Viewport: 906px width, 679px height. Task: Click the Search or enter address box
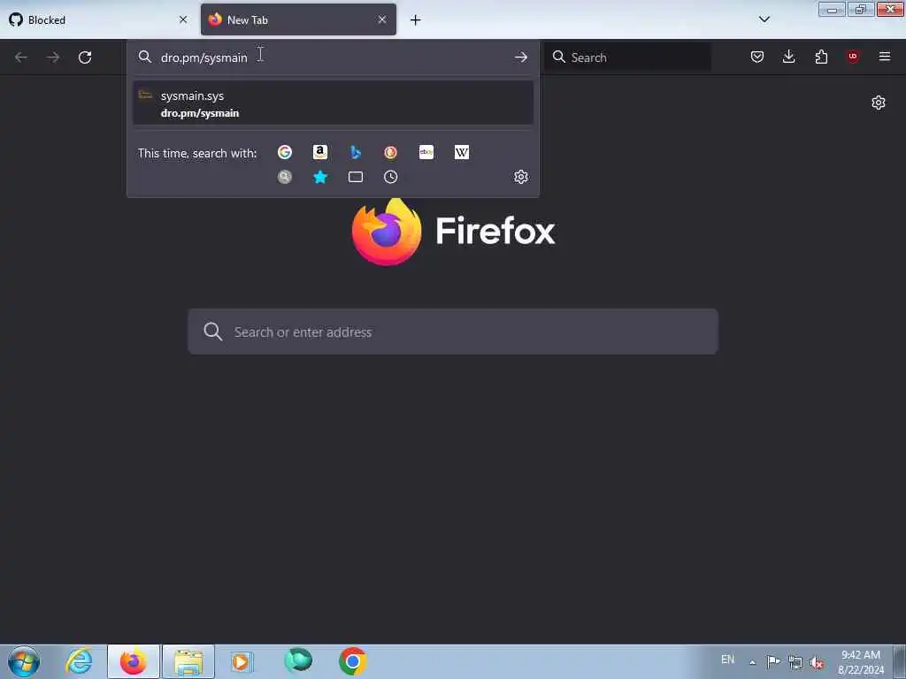point(453,332)
